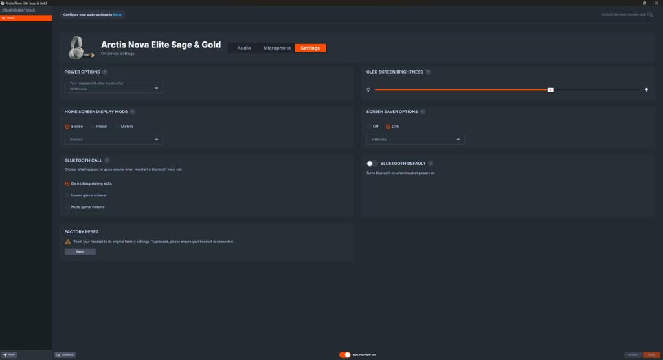The height and width of the screenshot is (360, 663).
Task: Switch to the Audio tab
Action: pyautogui.click(x=244, y=48)
